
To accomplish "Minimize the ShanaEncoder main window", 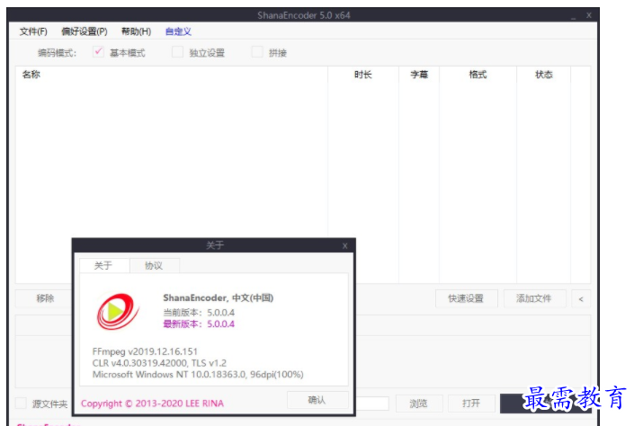I will tap(574, 16).
